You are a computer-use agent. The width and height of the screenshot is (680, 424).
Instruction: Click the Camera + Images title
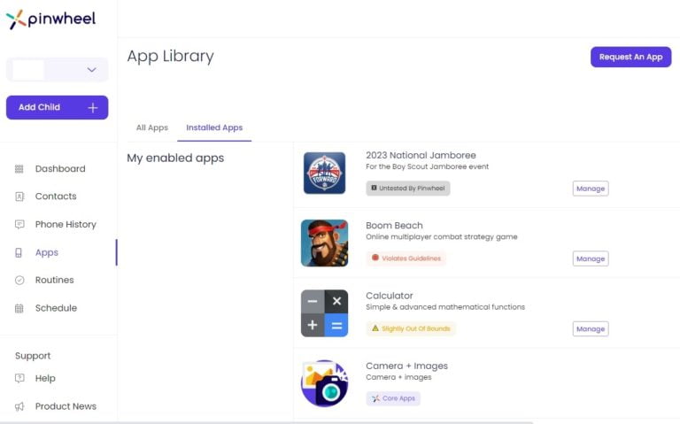406,366
